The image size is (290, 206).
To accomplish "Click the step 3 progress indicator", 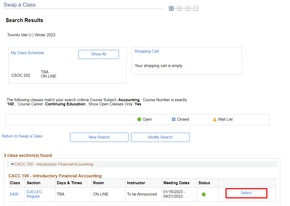I will coord(187,8).
